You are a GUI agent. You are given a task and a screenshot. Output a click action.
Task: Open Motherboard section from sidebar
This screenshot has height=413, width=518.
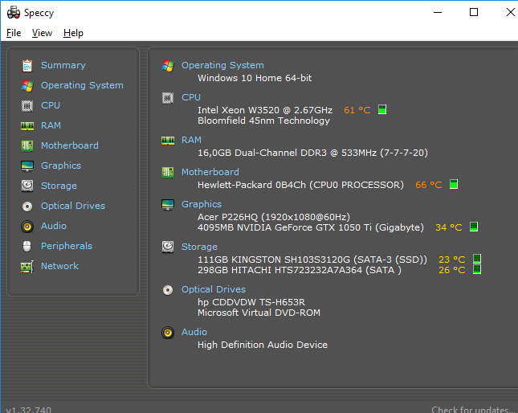[70, 145]
